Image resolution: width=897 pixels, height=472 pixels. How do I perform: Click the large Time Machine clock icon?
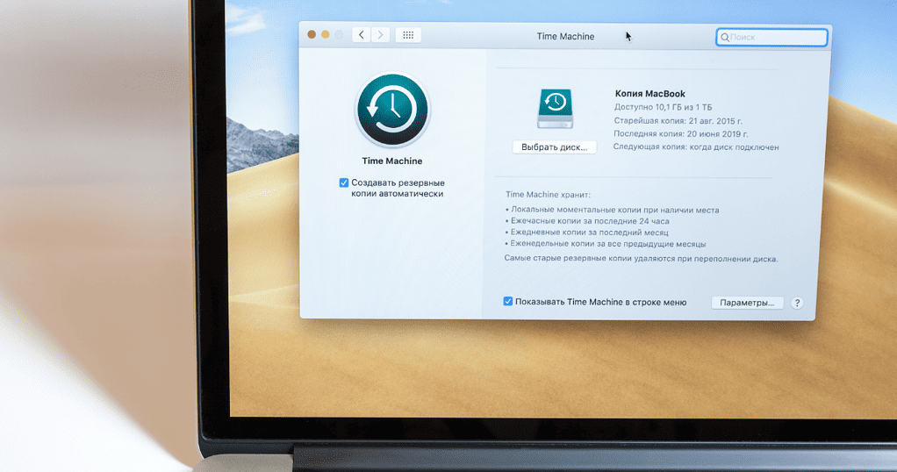(391, 109)
